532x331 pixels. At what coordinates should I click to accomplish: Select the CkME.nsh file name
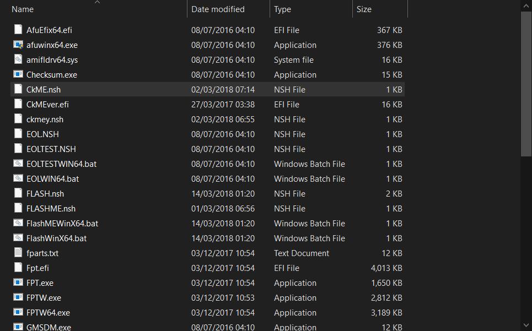[40, 89]
